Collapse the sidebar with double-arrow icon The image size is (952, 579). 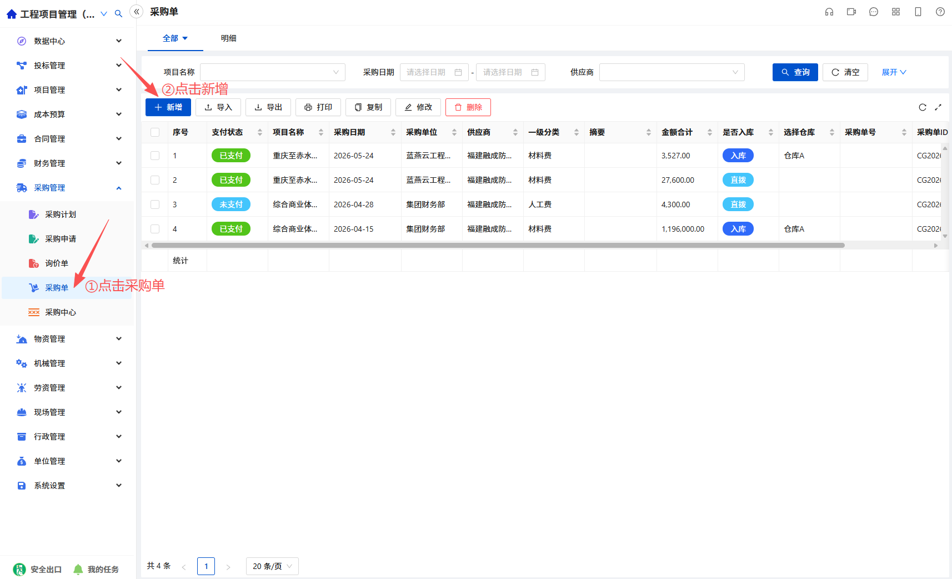[x=137, y=11]
